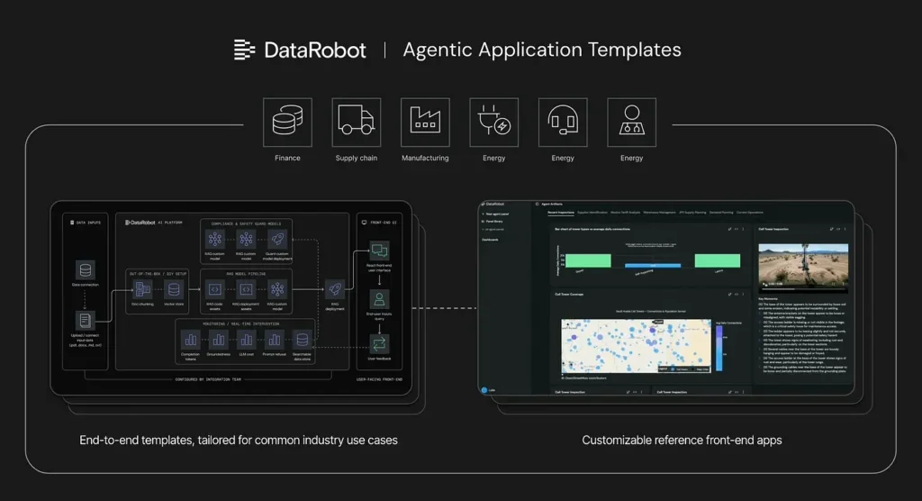Click the headset icon in industry row
The height and width of the screenshot is (501, 922).
[x=563, y=123]
